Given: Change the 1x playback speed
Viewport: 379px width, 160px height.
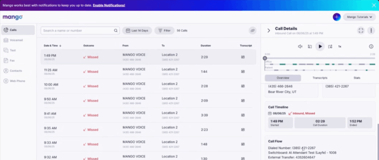Looking at the screenshot, I should pos(340,46).
